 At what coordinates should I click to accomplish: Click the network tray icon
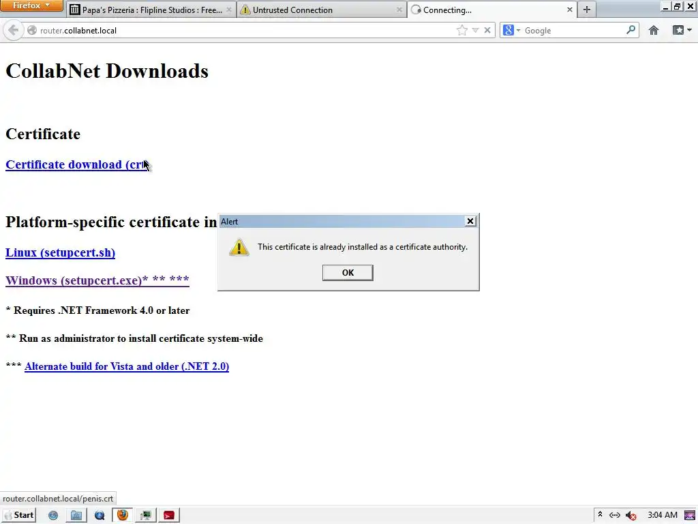(615, 515)
